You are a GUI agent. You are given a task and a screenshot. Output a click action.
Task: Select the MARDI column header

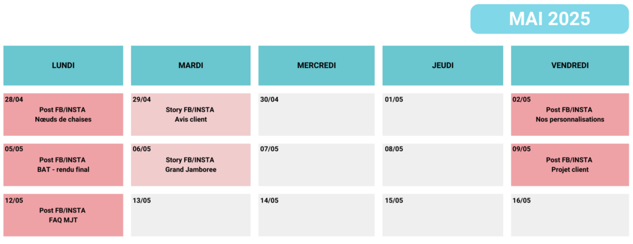point(190,65)
